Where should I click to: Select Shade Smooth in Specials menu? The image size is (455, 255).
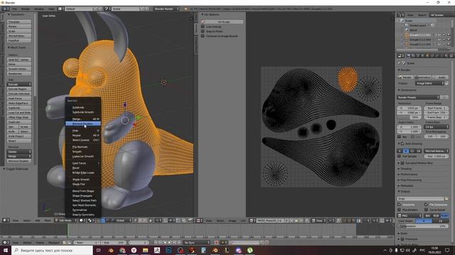80,179
